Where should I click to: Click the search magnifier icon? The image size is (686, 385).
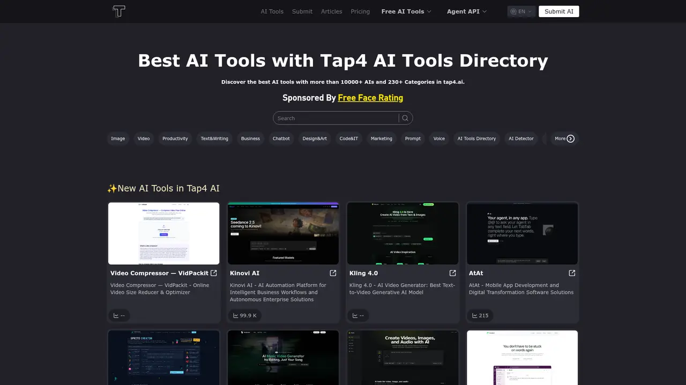pos(405,118)
